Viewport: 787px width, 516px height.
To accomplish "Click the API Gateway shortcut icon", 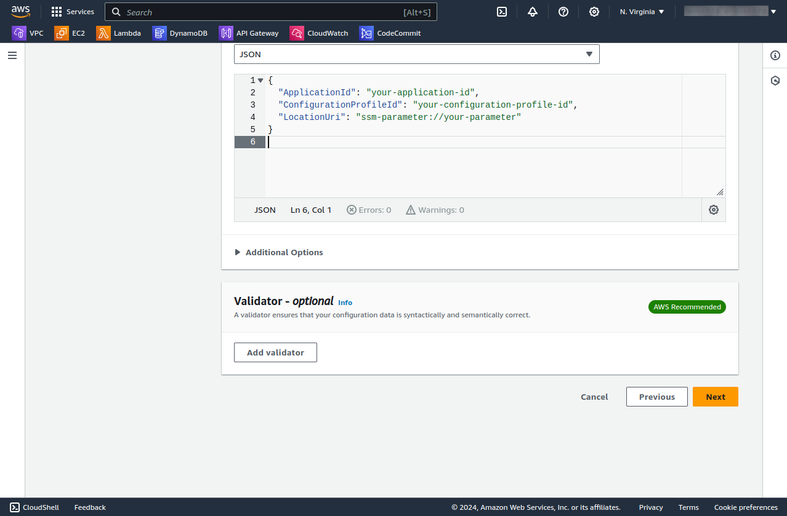I will pyautogui.click(x=225, y=33).
